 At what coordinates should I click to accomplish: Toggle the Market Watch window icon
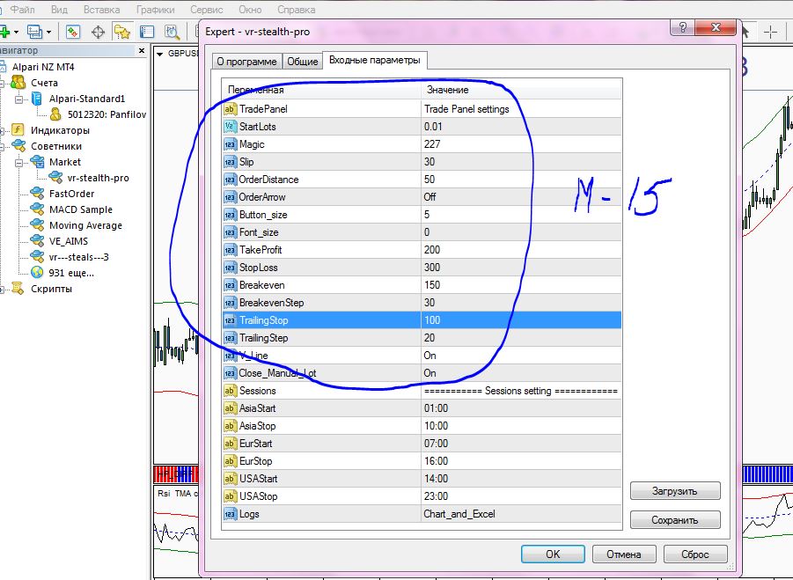[x=73, y=33]
